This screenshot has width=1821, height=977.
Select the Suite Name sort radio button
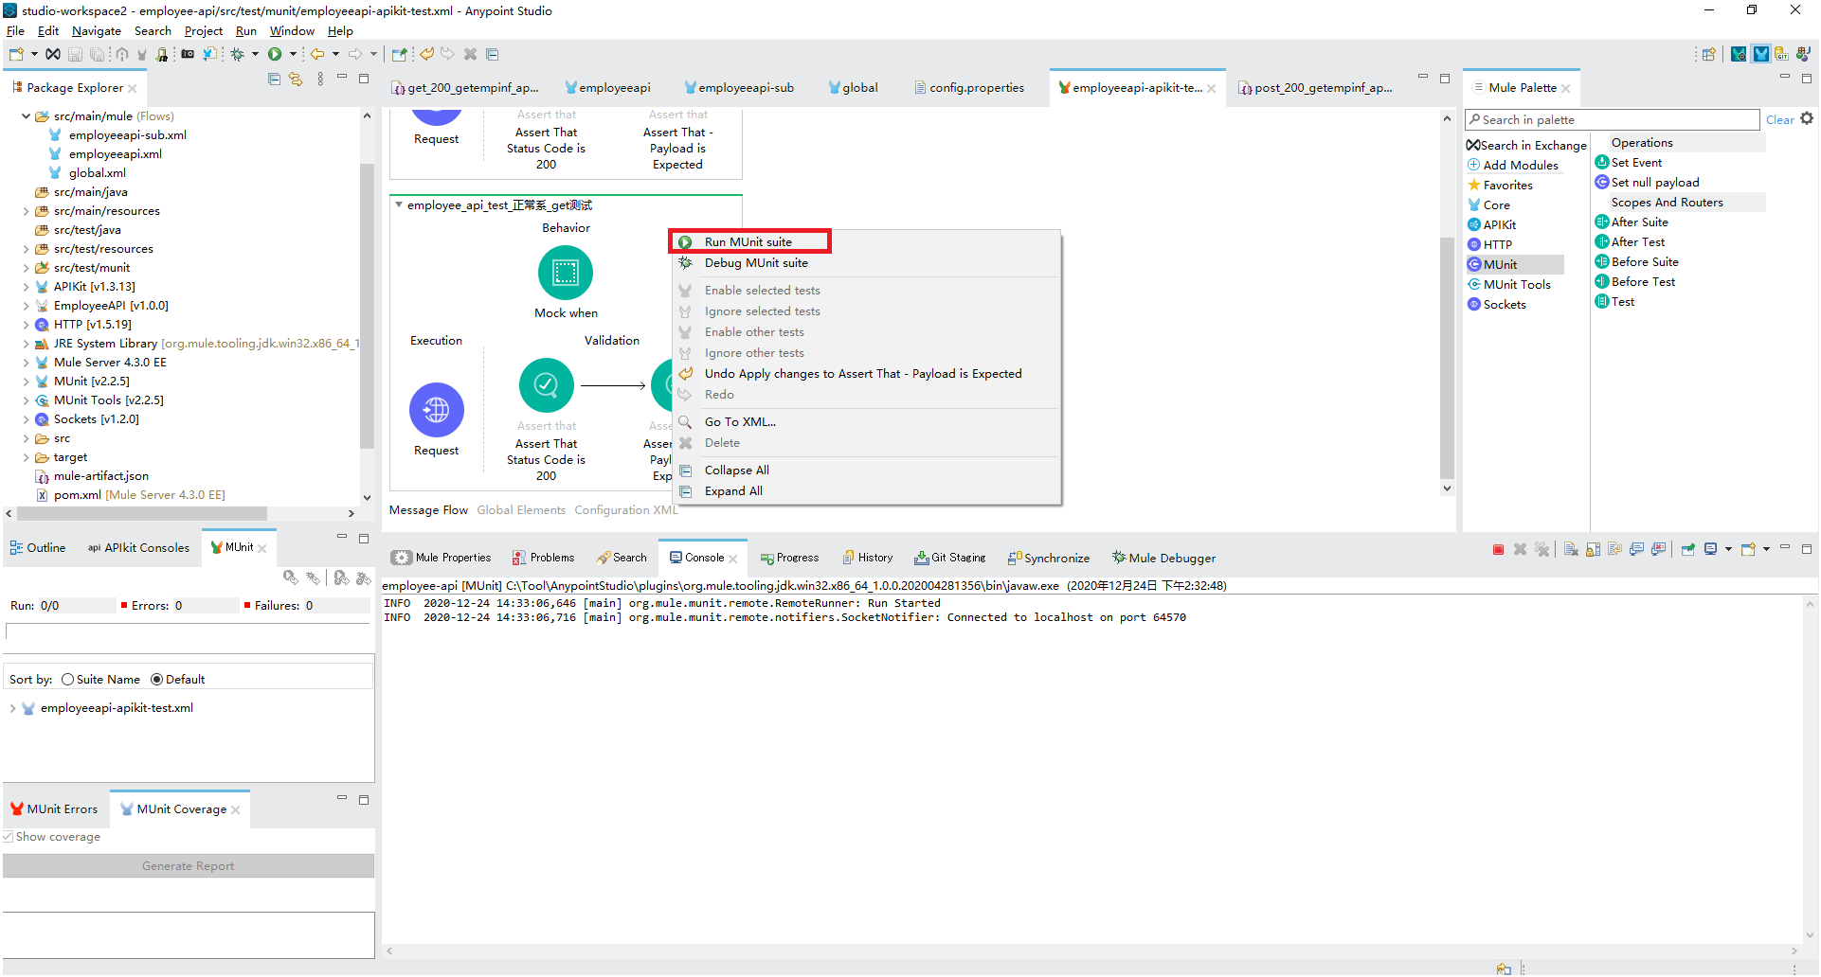click(x=67, y=679)
